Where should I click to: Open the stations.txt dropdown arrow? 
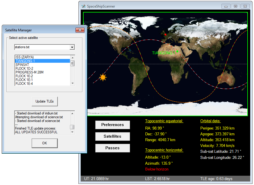coord(72,47)
